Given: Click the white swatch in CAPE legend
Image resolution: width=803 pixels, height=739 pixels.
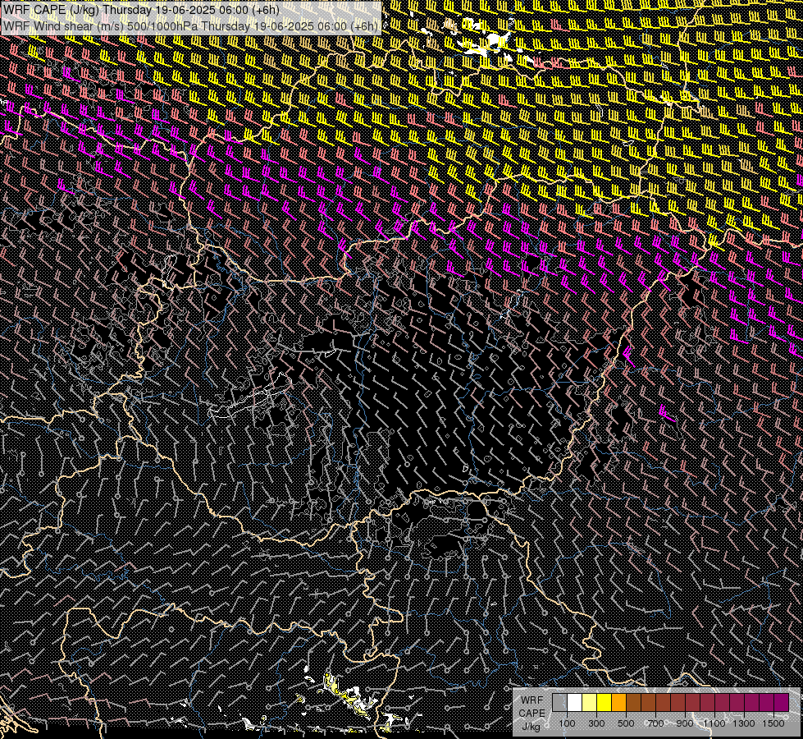Looking at the screenshot, I should coord(575,703).
